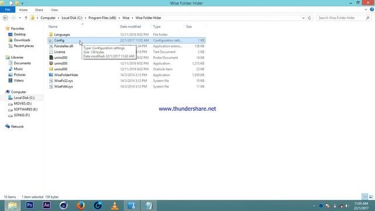Open Documents library in sidebar
This screenshot has height=211, width=375.
(x=22, y=63)
